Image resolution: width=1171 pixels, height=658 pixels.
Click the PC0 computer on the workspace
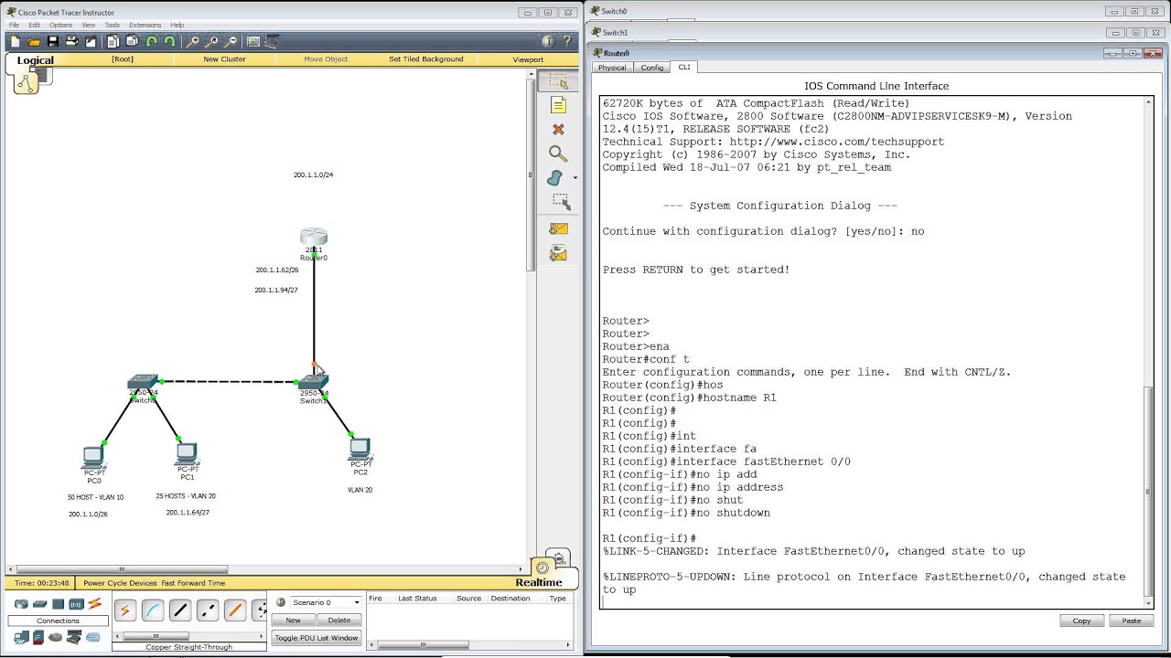(x=92, y=458)
